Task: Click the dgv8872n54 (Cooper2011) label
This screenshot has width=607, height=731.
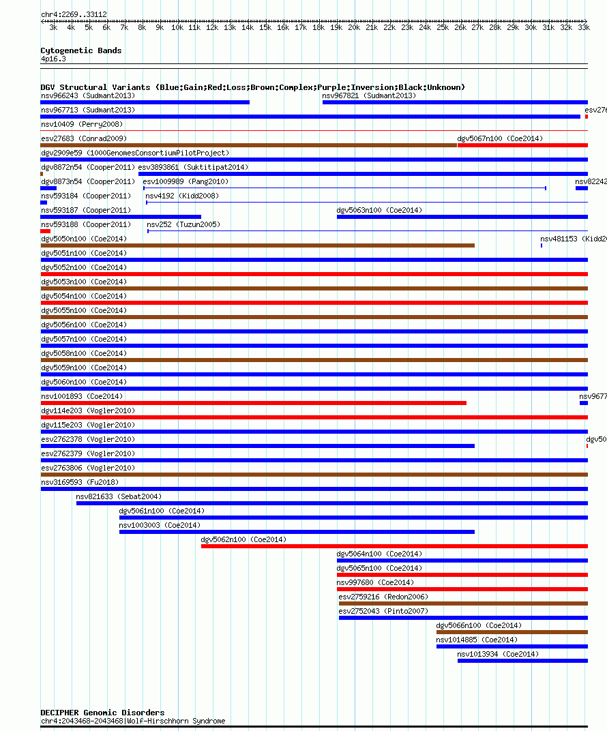Action: point(88,167)
